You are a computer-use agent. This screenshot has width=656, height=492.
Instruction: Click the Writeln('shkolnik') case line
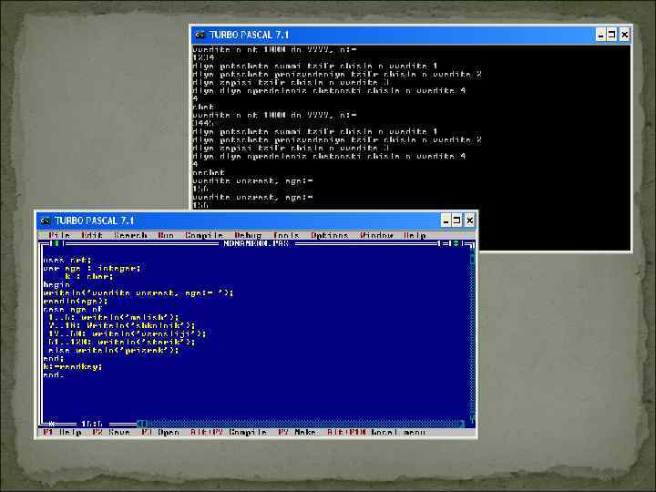coord(122,325)
